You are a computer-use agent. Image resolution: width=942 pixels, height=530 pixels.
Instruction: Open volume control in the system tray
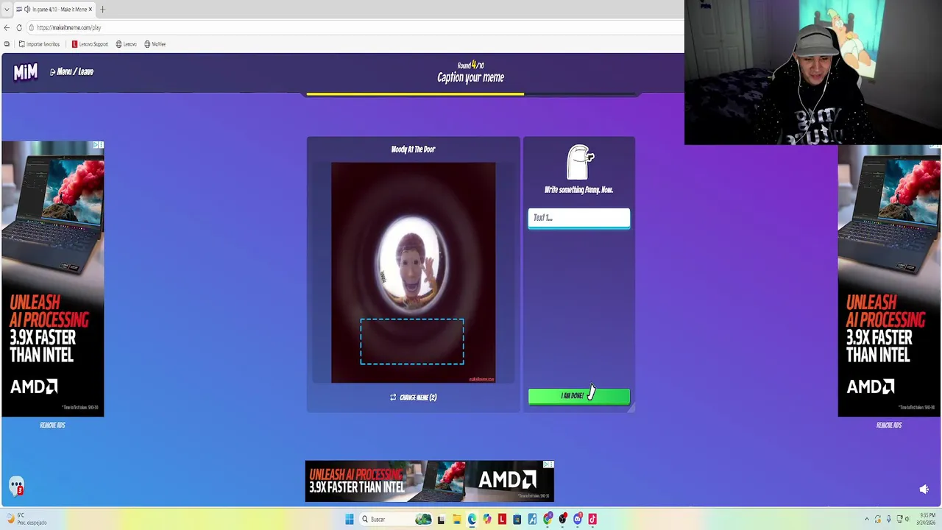pyautogui.click(x=907, y=519)
